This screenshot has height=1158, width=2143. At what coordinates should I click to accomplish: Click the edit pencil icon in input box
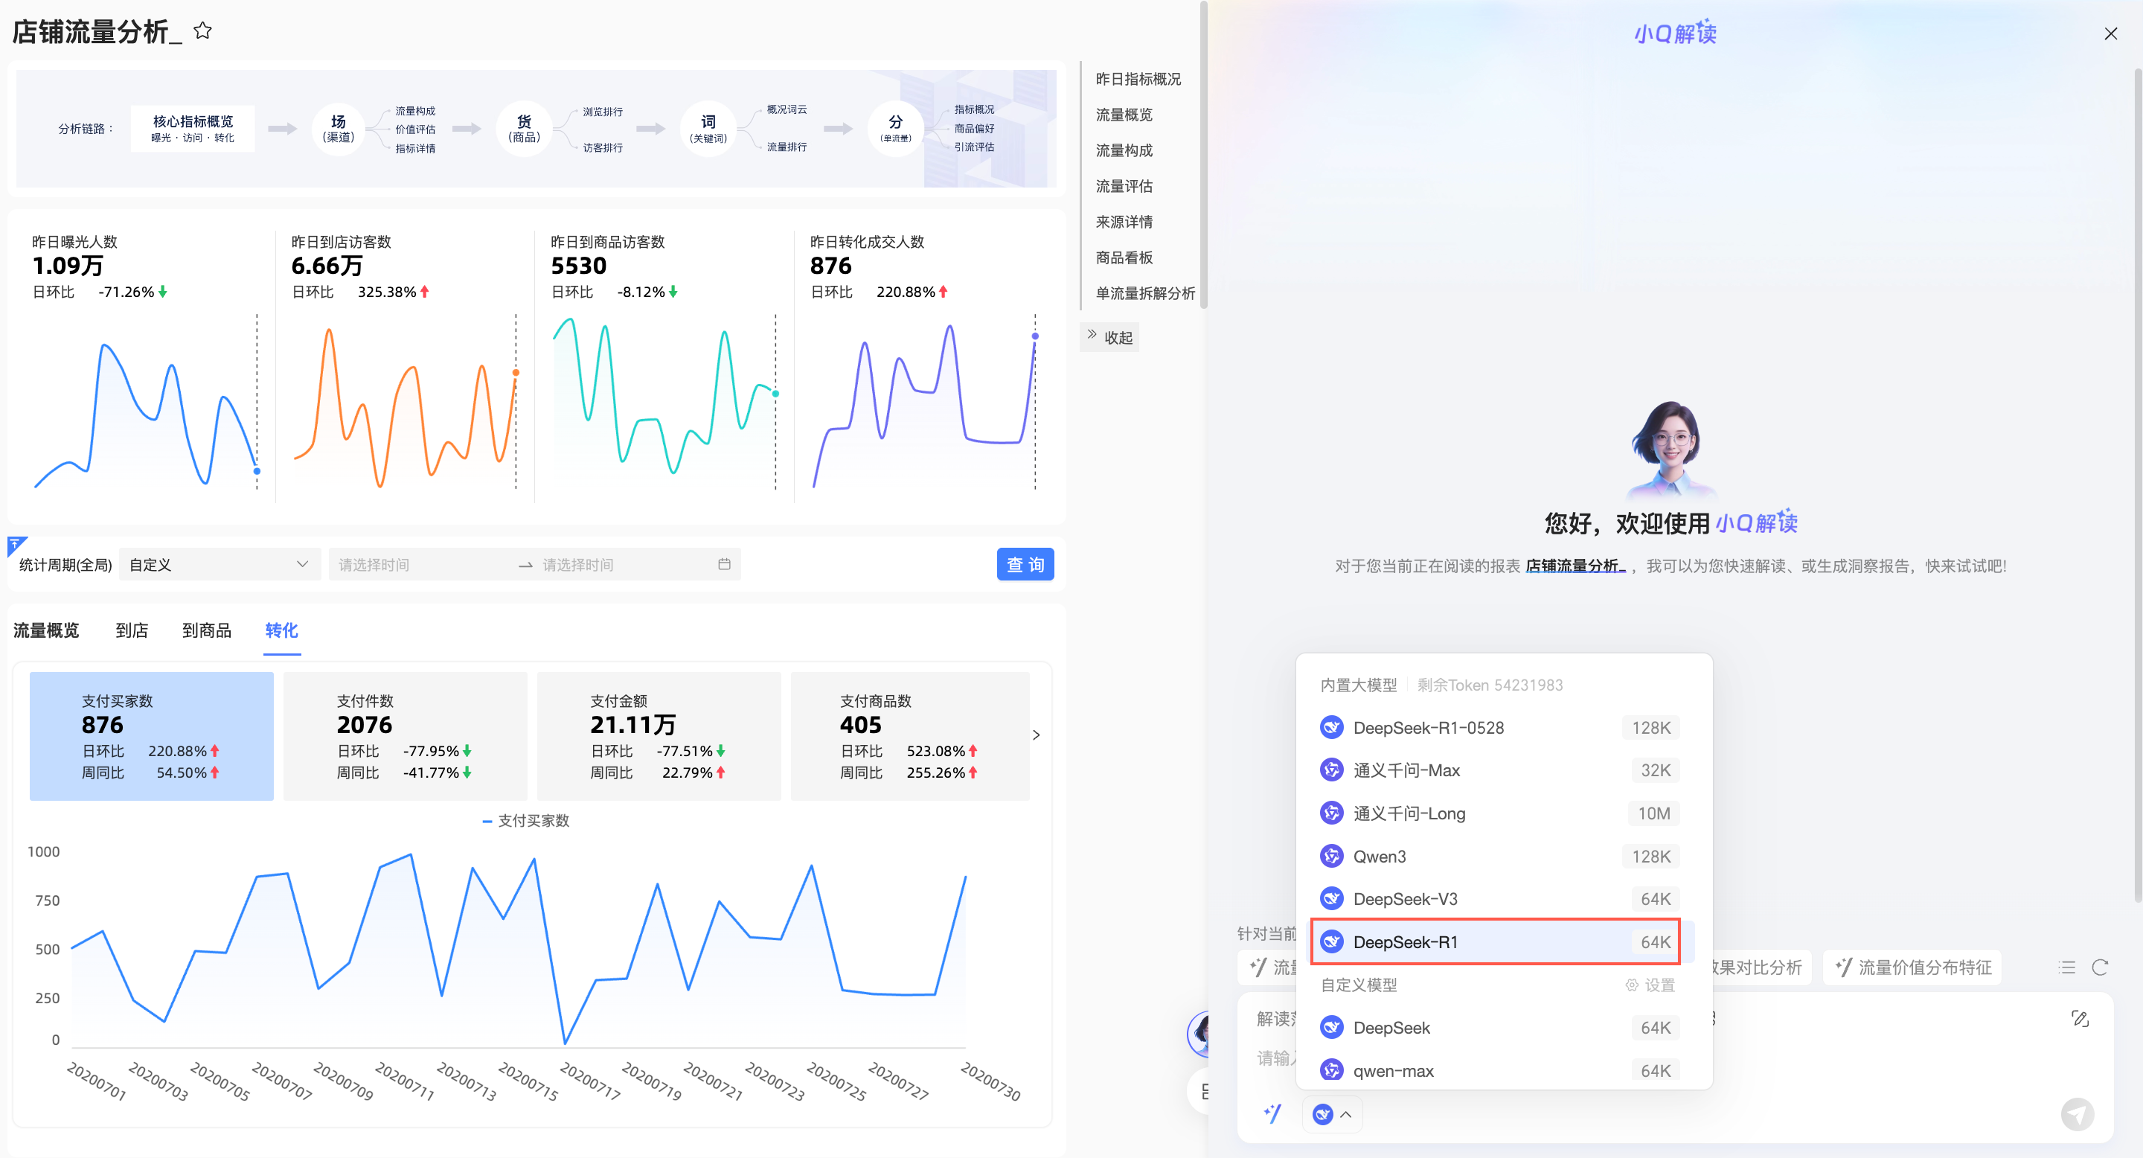(2080, 1018)
